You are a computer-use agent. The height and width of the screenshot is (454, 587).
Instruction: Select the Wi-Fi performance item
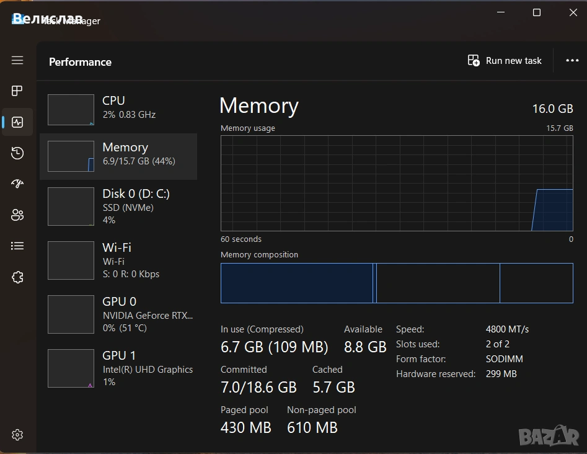click(118, 260)
